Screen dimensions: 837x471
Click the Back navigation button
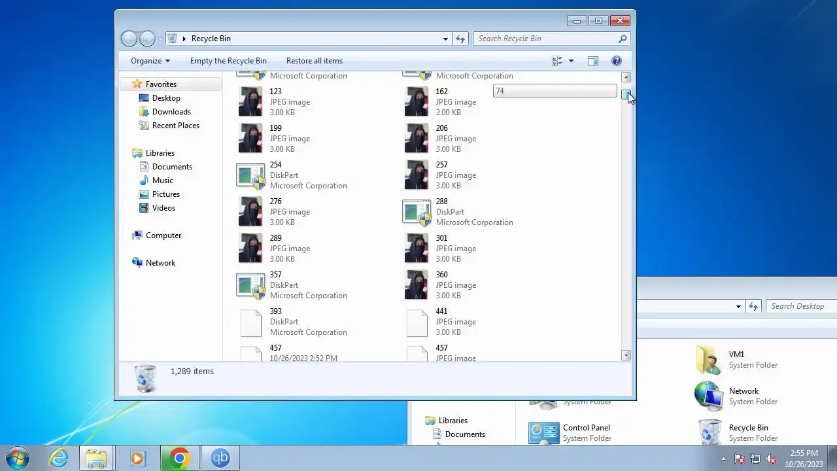[129, 39]
